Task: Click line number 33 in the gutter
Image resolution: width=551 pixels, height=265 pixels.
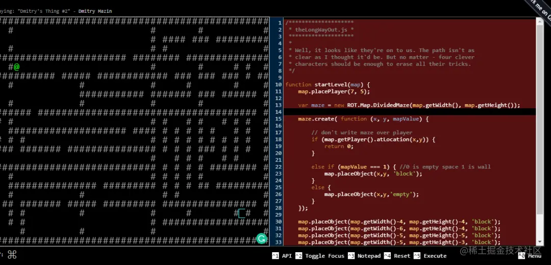Action: point(280,242)
